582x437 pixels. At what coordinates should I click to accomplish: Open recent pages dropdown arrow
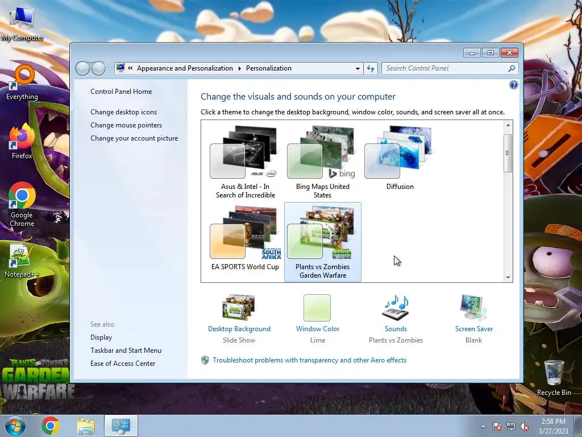click(x=110, y=69)
